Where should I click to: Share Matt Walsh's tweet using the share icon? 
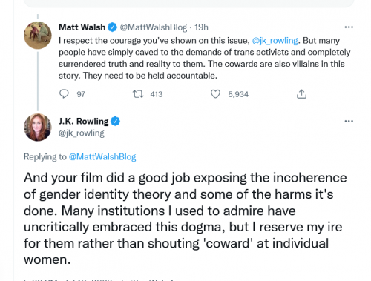(301, 94)
